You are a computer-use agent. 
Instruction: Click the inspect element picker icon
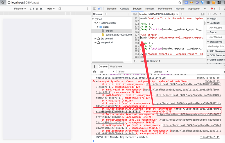pos(94,9)
